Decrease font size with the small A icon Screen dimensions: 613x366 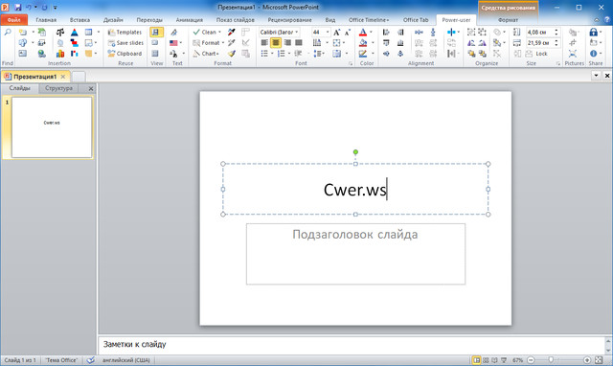point(347,33)
